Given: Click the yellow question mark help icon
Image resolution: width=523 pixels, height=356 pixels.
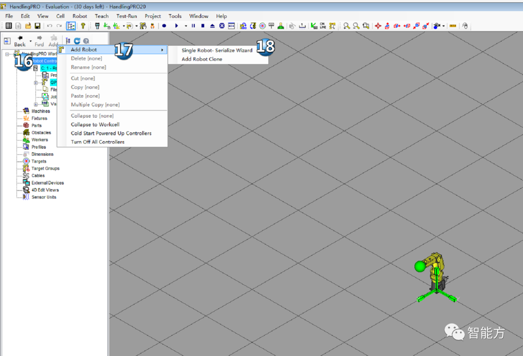Looking at the screenshot, I should [x=83, y=26].
